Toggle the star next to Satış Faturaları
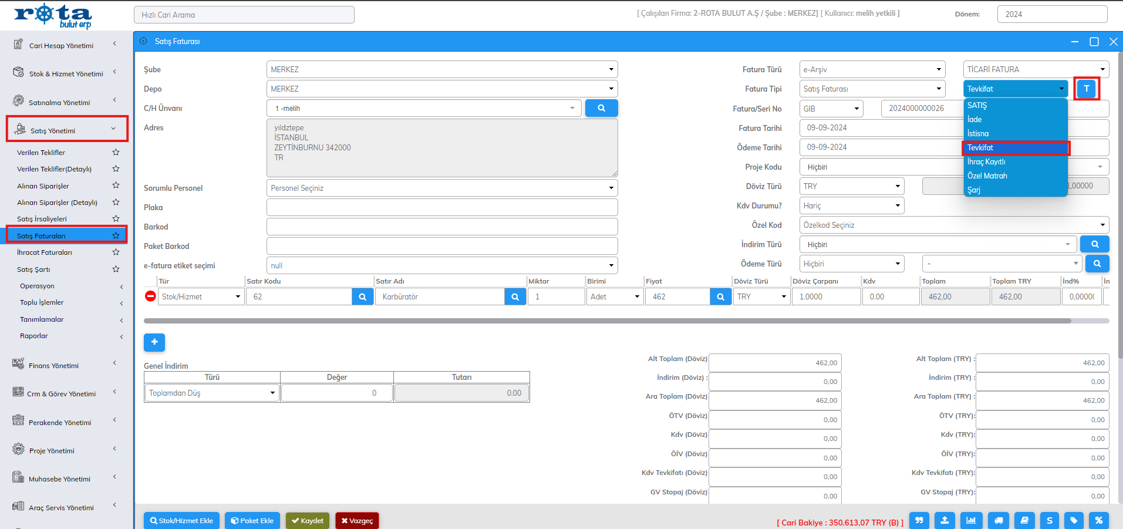1123x529 pixels. tap(116, 235)
